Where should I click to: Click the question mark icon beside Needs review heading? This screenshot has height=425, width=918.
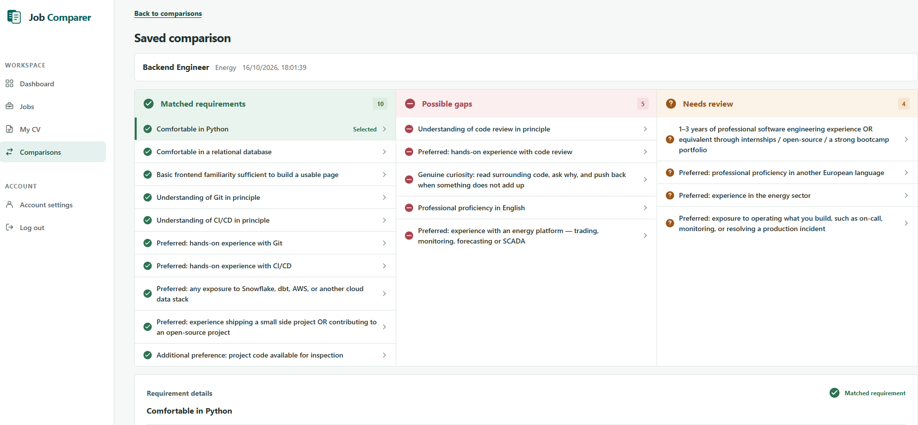tap(671, 104)
